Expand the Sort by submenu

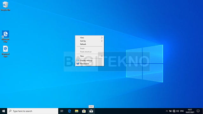click(x=89, y=41)
